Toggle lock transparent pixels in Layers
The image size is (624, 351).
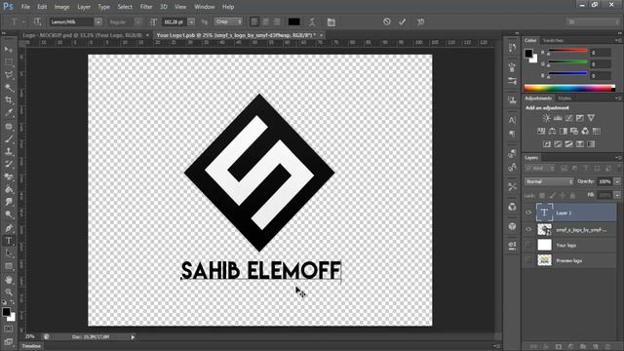pyautogui.click(x=542, y=195)
